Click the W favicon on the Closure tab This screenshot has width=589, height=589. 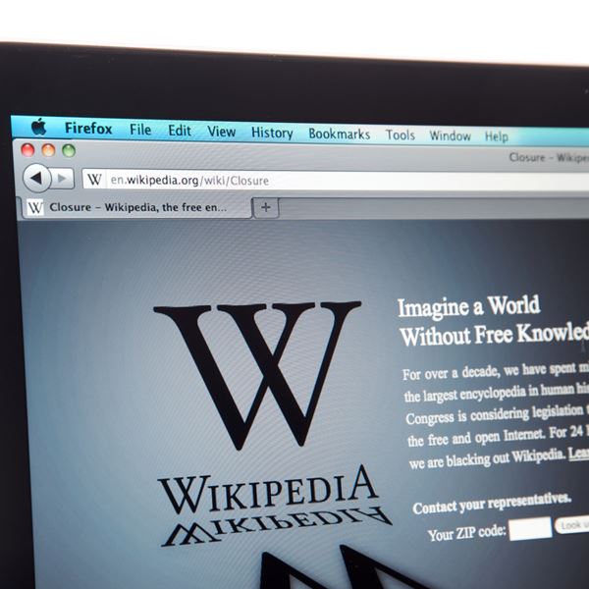coord(34,207)
